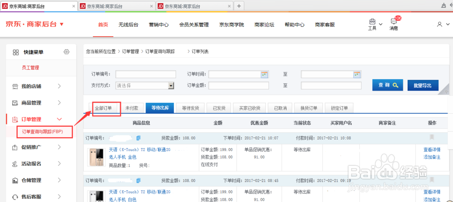453x202 pixels.
Task: Switch to 全部订单 tab
Action: pyautogui.click(x=103, y=108)
